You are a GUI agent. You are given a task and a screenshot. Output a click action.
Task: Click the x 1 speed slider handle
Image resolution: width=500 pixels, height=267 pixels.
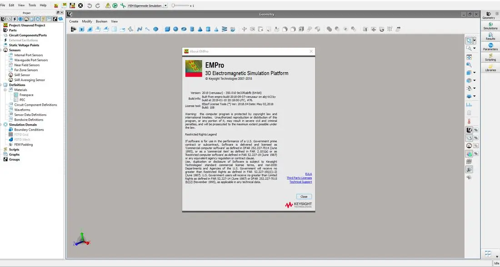(x=173, y=5)
